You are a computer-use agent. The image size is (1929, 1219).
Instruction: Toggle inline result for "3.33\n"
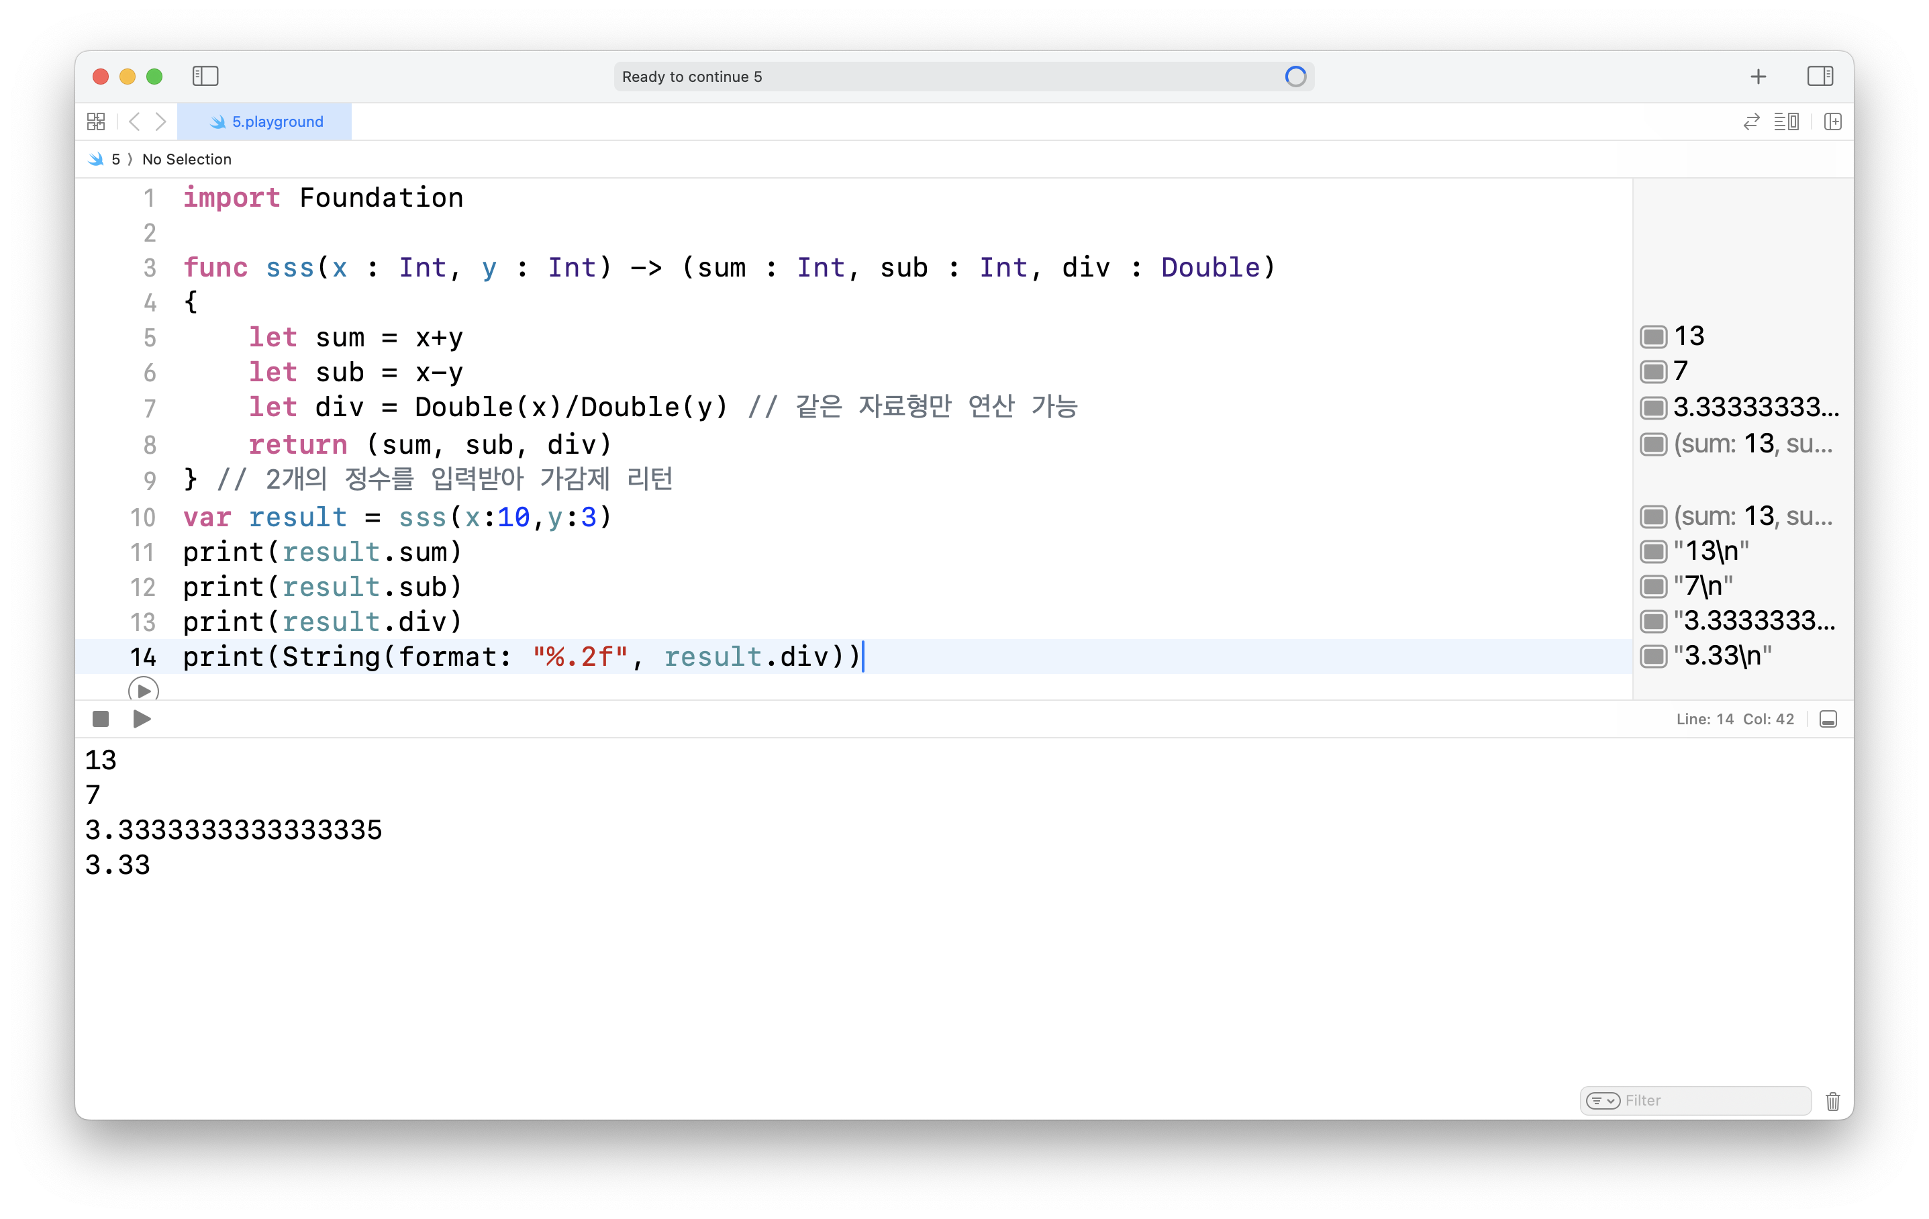(x=1653, y=656)
